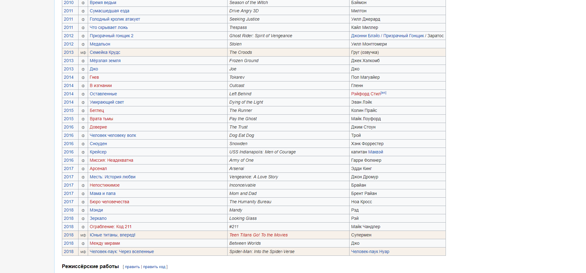Open the мф marker in Семейка Крудс row
This screenshot has width=586, height=273.
[x=83, y=53]
